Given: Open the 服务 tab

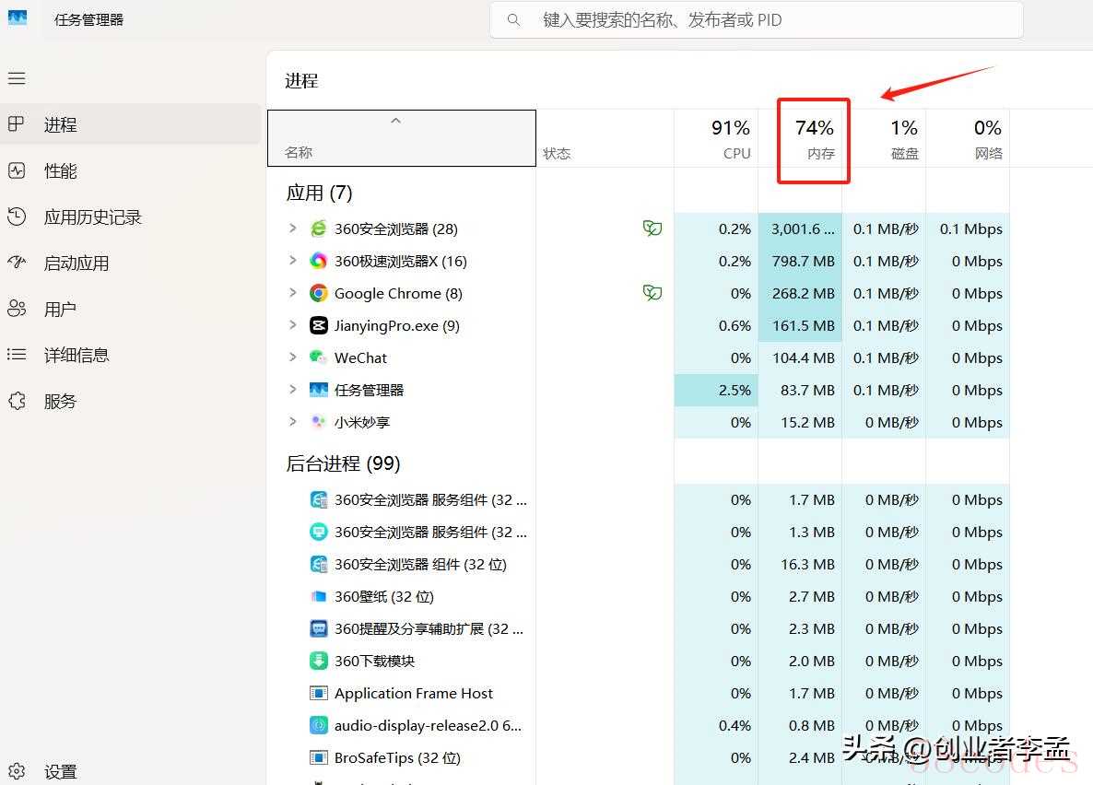Looking at the screenshot, I should [x=131, y=401].
